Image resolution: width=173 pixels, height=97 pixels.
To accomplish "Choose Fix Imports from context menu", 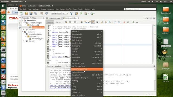I will (87, 46).
